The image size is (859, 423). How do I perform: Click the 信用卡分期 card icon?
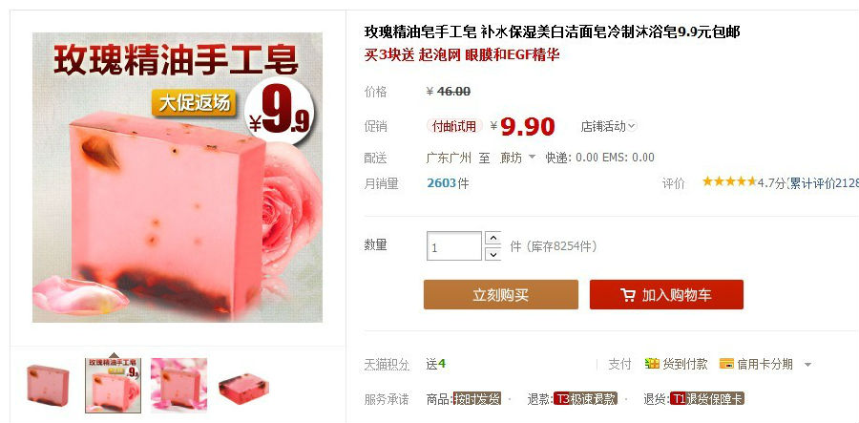click(x=726, y=363)
